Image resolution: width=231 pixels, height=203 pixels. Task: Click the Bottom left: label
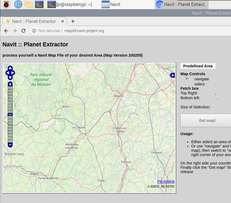coord(190,98)
